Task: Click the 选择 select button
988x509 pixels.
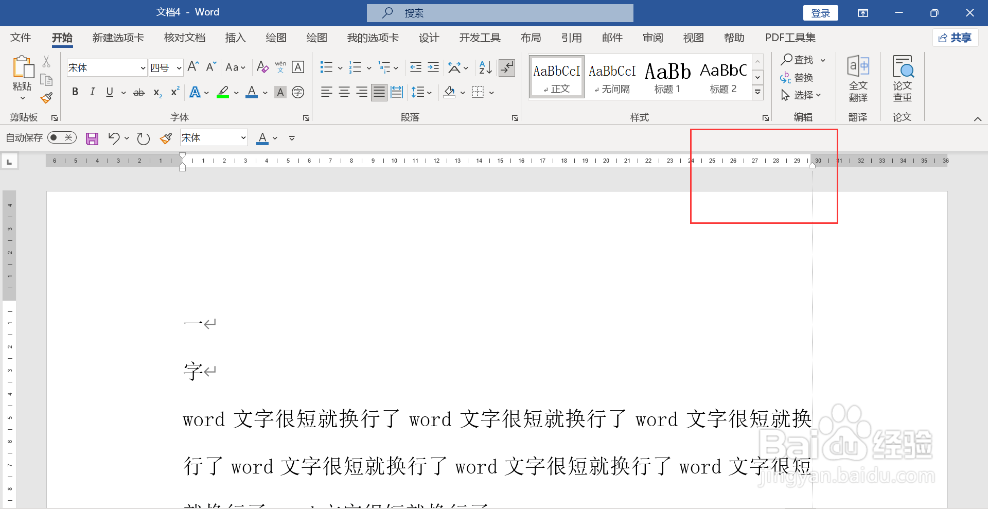Action: pos(801,95)
